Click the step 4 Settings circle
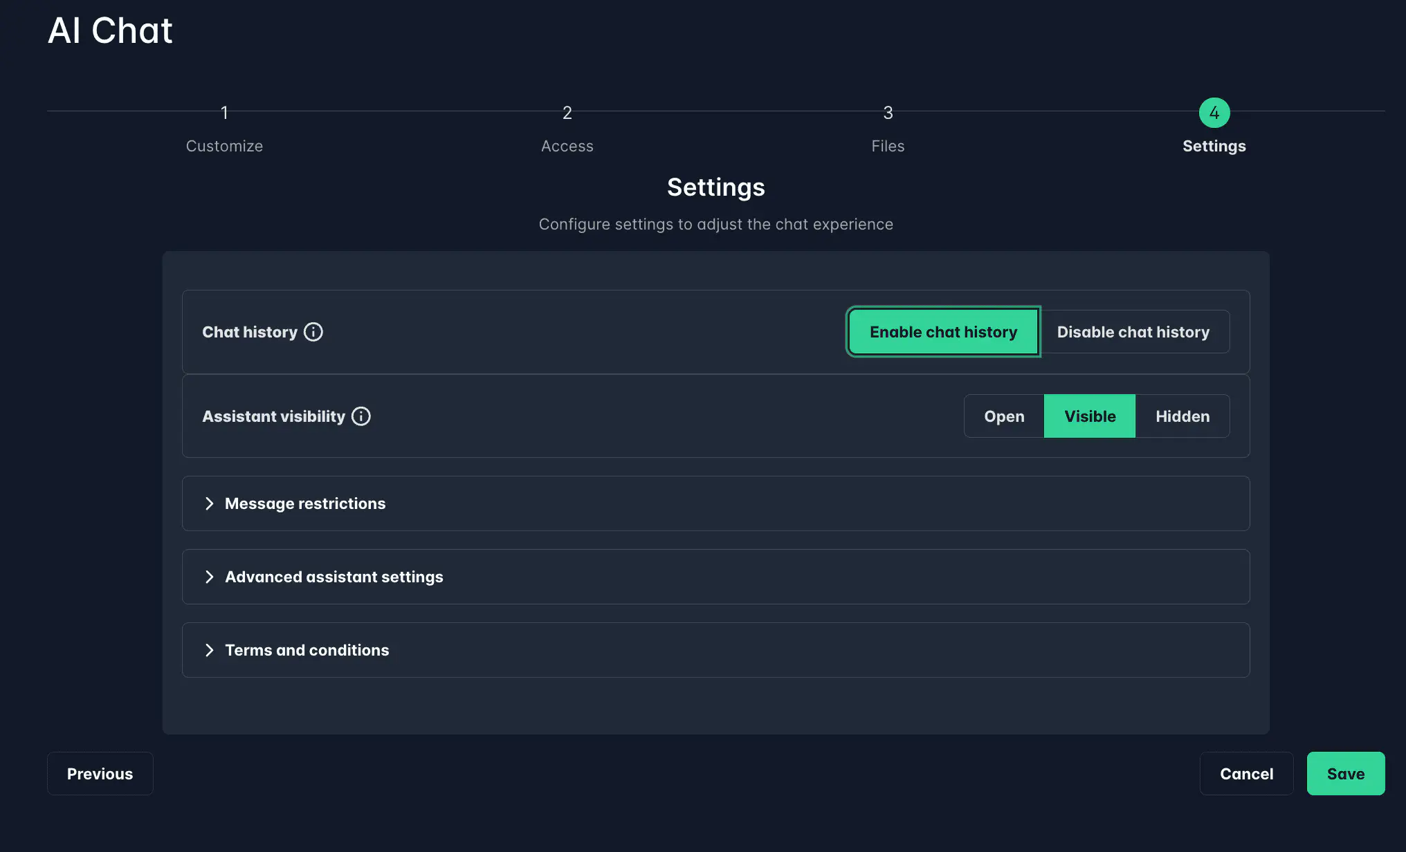This screenshot has width=1406, height=852. click(x=1214, y=113)
